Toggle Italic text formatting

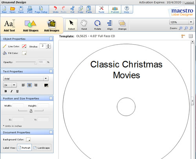[11, 91]
